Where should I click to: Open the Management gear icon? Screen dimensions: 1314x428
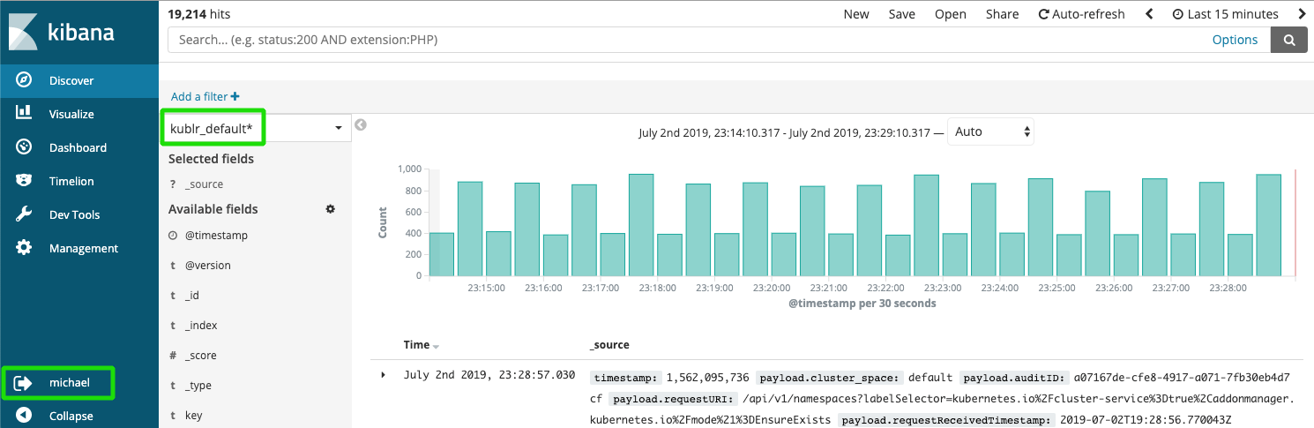[x=25, y=248]
